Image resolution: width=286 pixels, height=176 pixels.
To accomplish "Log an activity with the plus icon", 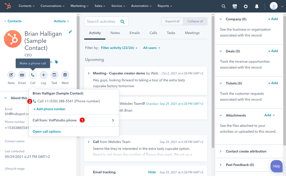I will 44,75.
